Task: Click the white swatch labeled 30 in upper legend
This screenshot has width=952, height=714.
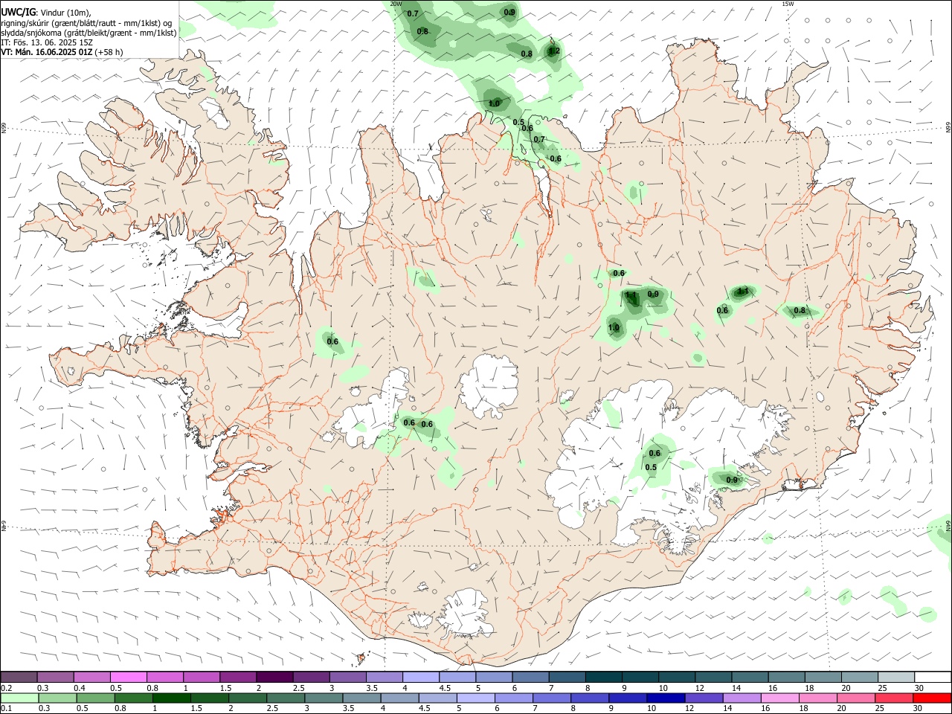Action: (931, 678)
